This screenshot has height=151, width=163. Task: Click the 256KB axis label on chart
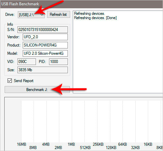[x=98, y=144]
